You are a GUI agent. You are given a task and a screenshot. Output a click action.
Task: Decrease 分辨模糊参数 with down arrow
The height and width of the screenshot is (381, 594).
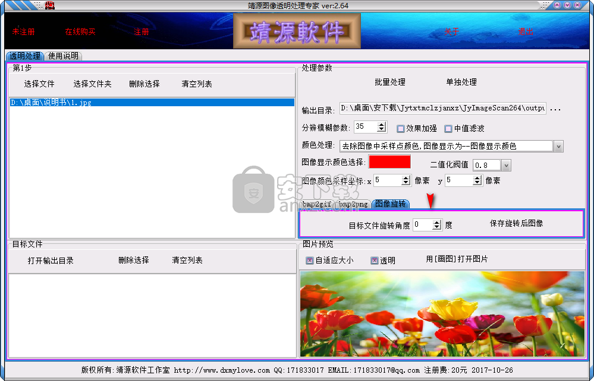click(382, 129)
